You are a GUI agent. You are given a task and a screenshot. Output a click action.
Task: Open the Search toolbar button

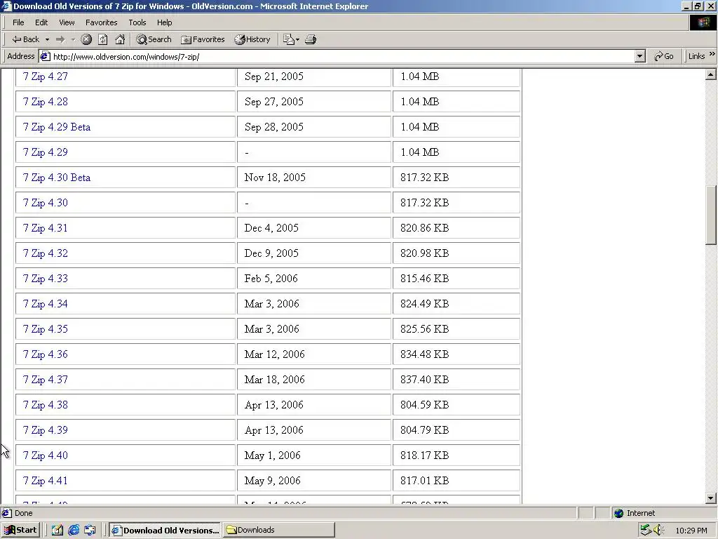tap(154, 39)
